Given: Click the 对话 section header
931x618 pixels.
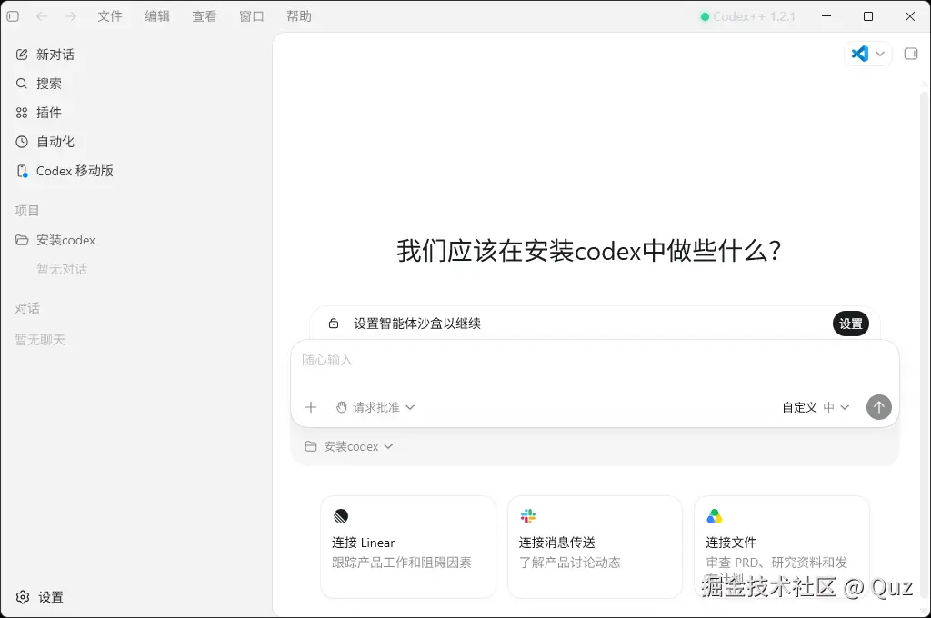Looking at the screenshot, I should pos(27,308).
